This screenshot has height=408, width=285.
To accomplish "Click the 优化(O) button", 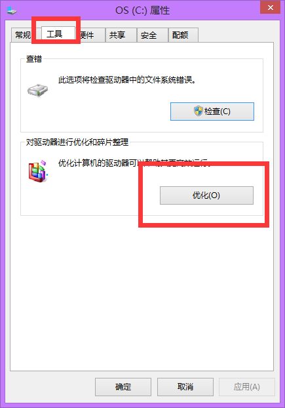I will point(206,195).
